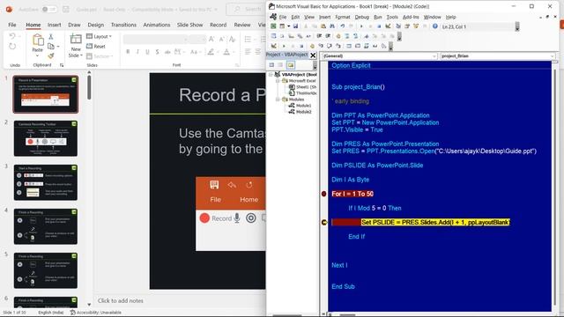Open Project Explorer from VBA standard toolbar

(398, 26)
